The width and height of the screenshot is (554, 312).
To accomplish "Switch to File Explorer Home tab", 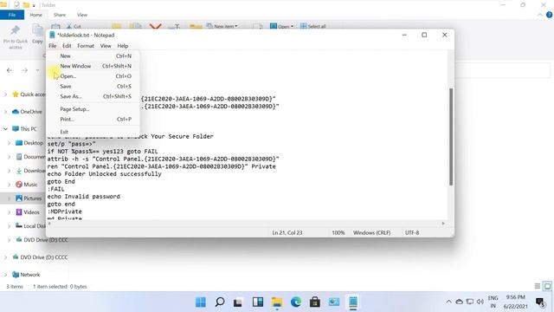I will click(35, 15).
